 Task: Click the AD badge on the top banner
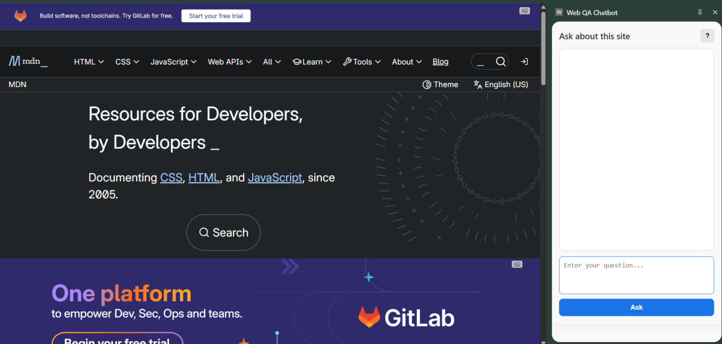(524, 11)
